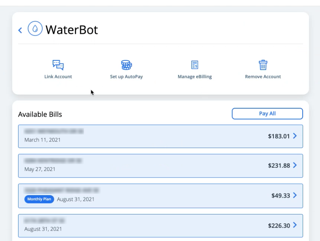
Task: Open the Manage eBilling label
Action: coord(195,76)
